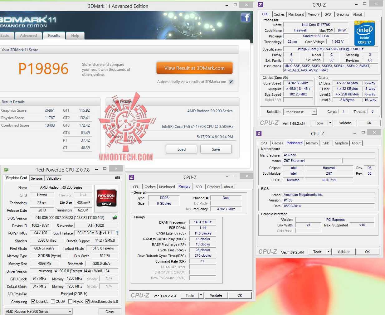Toggle the CUDA checkbox in GPU-Z
Image resolution: width=385 pixels, height=315 pixels.
coord(53,302)
